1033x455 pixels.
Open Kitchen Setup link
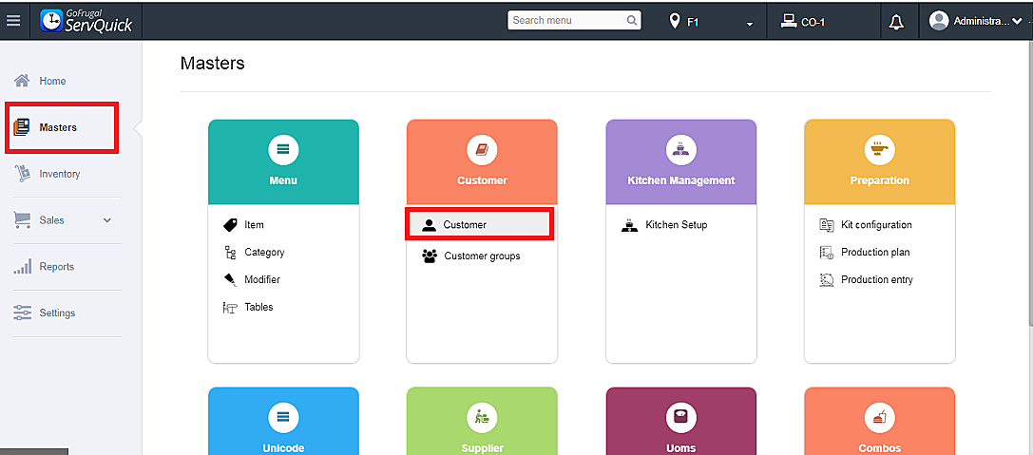tap(676, 225)
